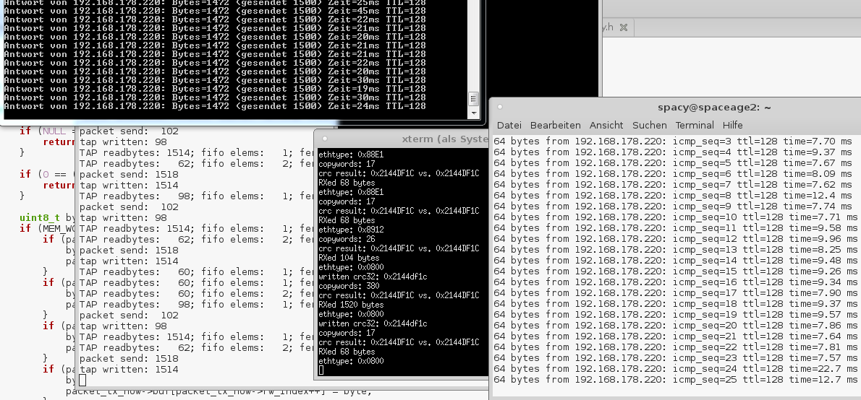Open the Suchen menu in spacy terminal
The width and height of the screenshot is (861, 400).
click(x=649, y=126)
